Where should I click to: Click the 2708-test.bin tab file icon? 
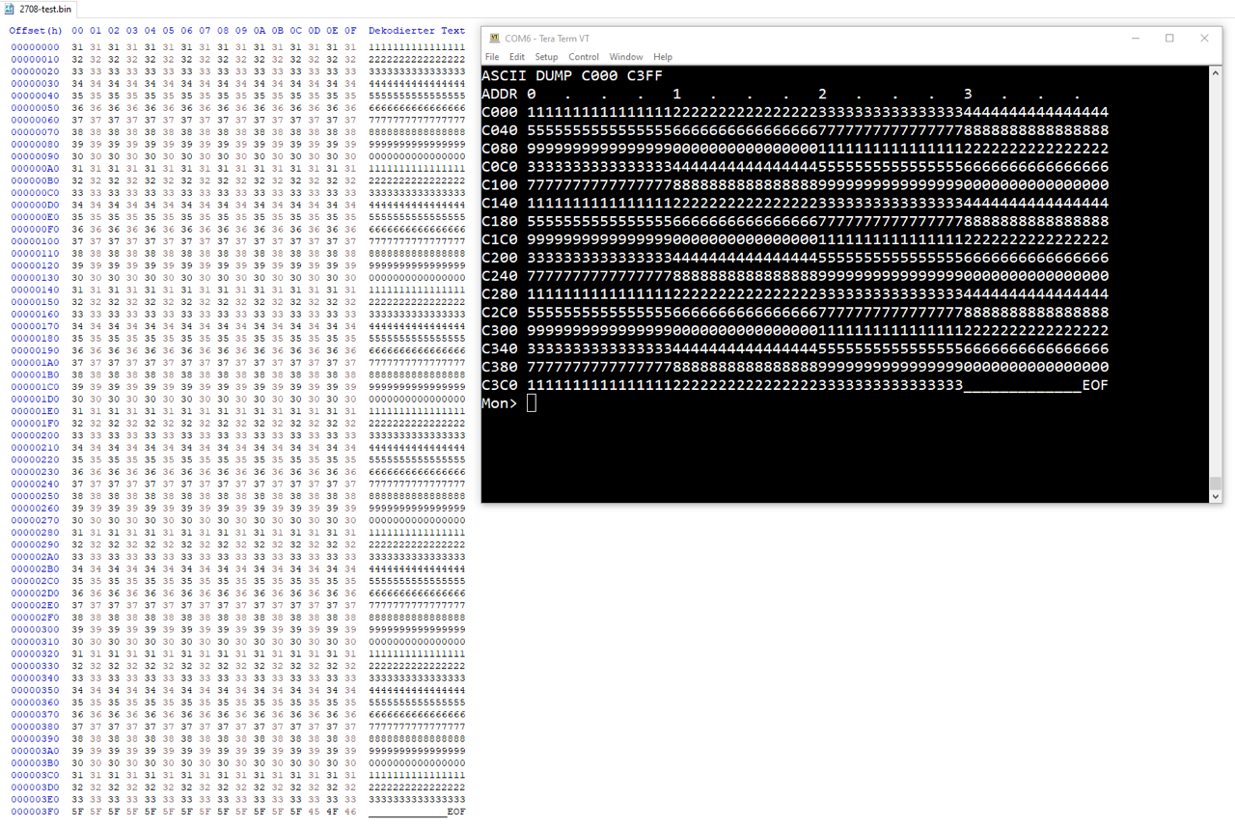coord(9,9)
